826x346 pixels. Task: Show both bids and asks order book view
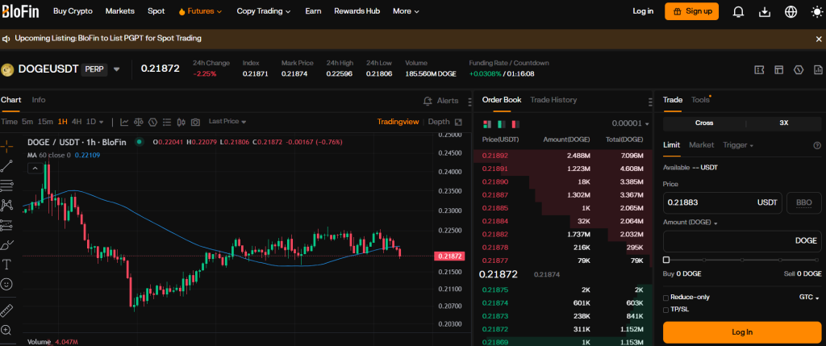coord(486,124)
